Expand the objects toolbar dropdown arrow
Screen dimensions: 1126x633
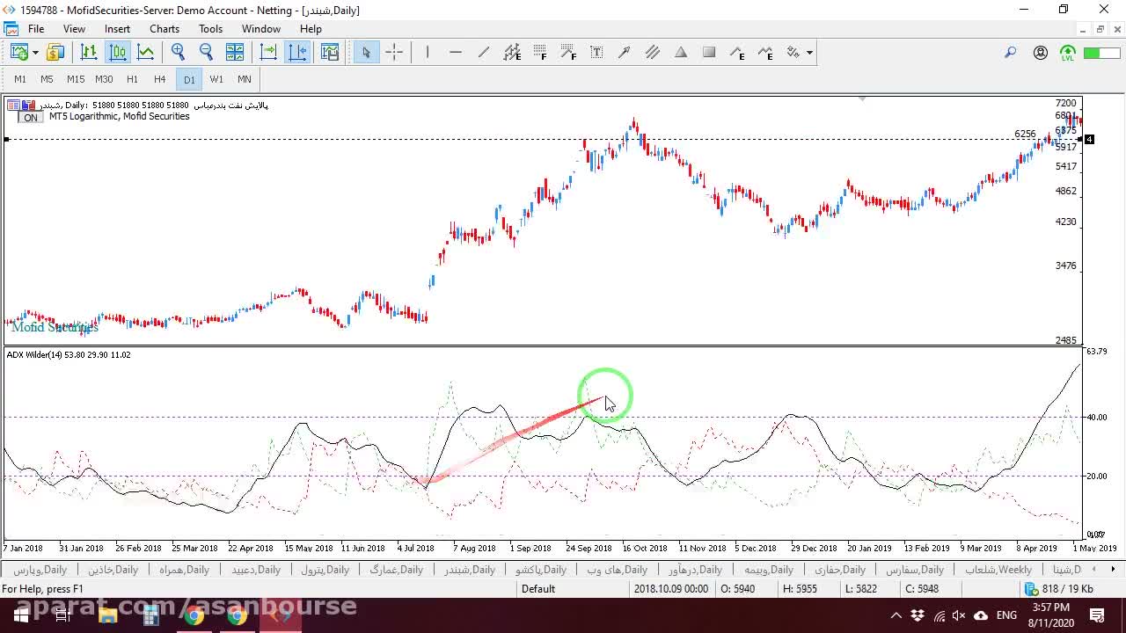(809, 53)
